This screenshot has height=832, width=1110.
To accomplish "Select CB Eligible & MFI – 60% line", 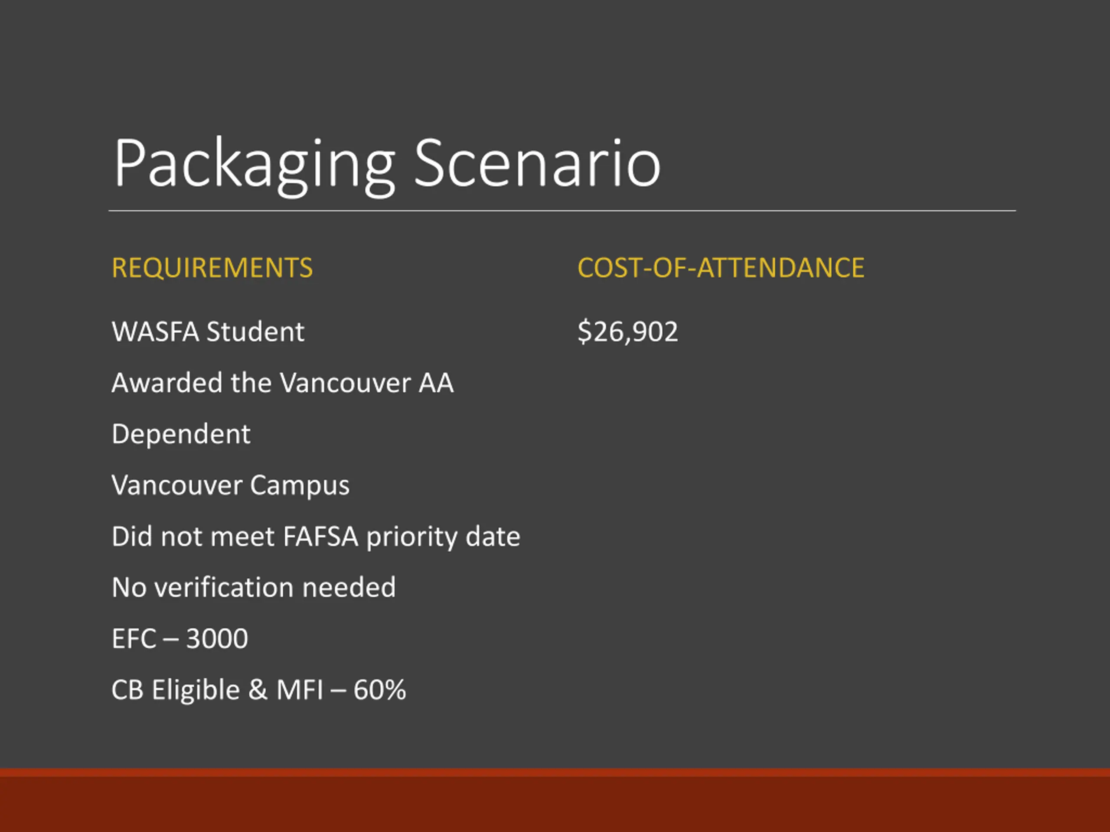I will (258, 690).
